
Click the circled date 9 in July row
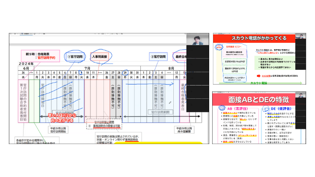pos(81,73)
